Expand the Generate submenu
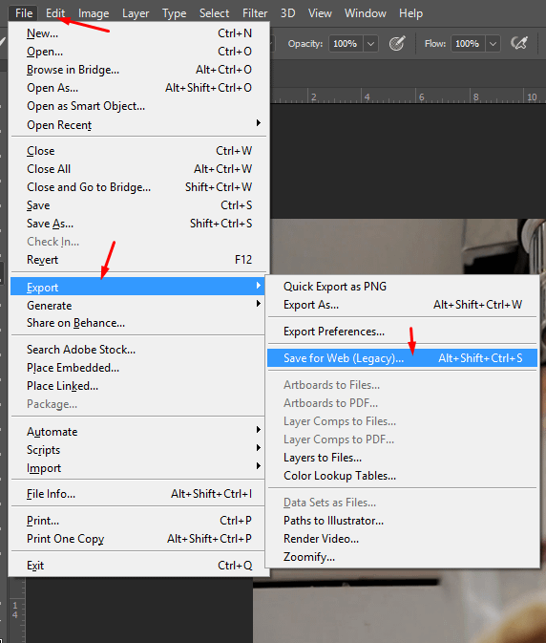This screenshot has height=643, width=546. [x=139, y=305]
